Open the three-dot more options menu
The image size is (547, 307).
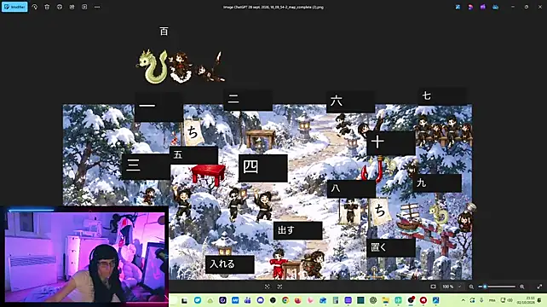tap(97, 7)
